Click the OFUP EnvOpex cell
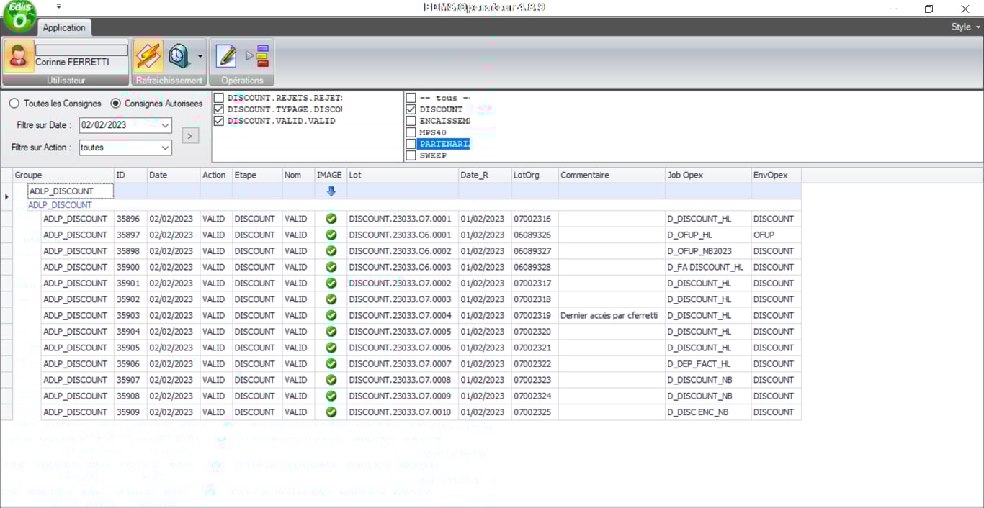Screen dimensions: 984x508 (x=777, y=235)
